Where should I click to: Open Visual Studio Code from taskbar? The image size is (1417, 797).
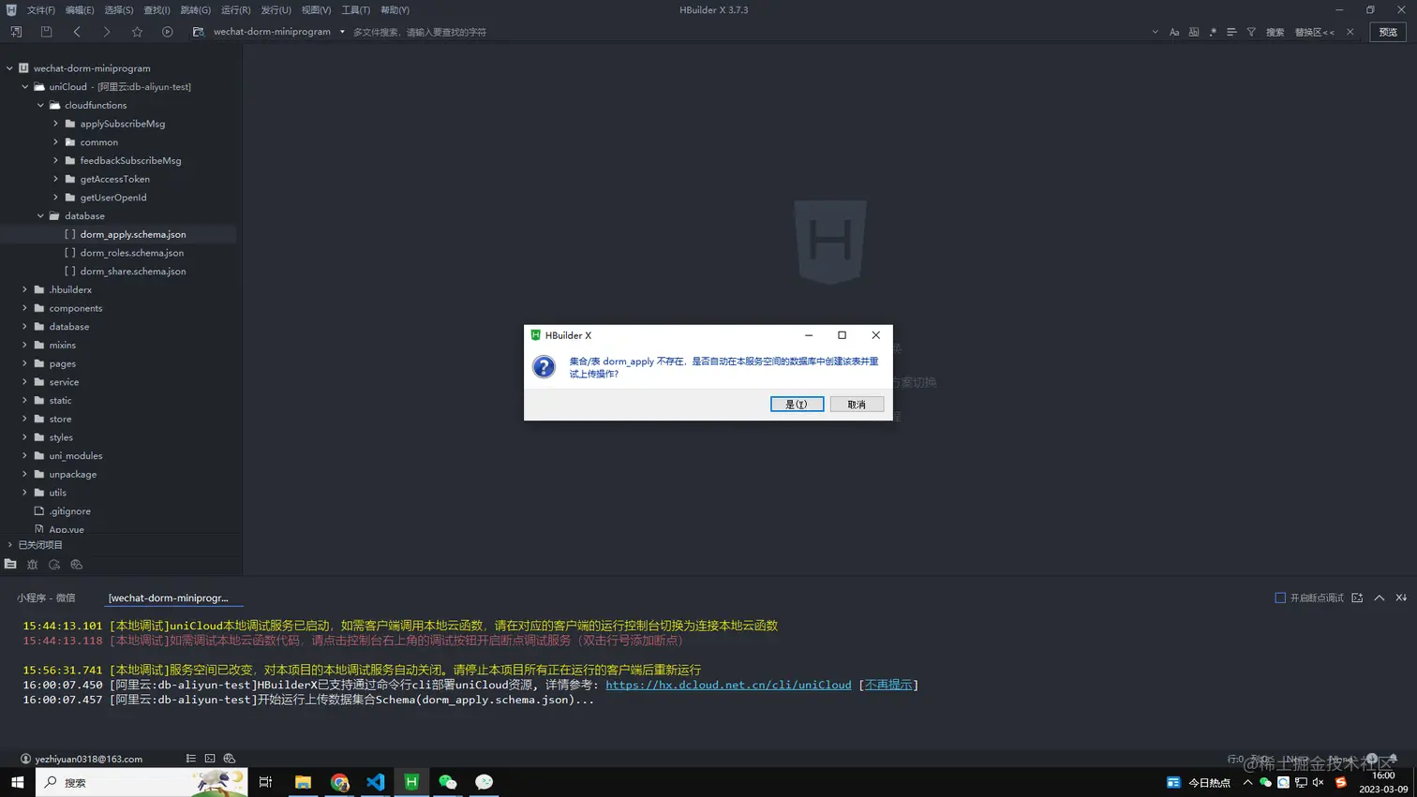coord(375,782)
